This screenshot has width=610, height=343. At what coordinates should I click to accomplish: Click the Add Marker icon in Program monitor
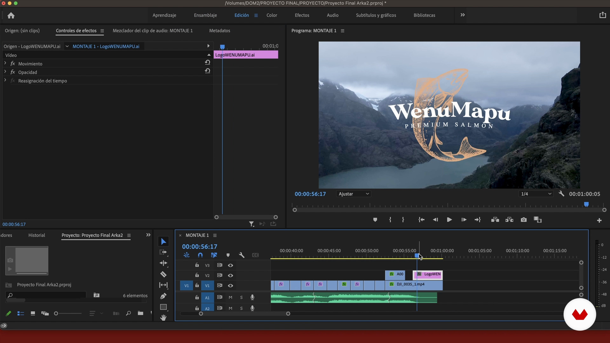pos(375,220)
